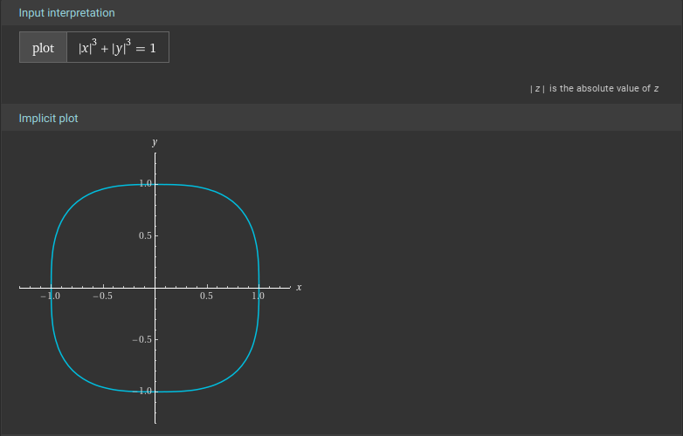Click the cyan curve's bottom-left rounded corner
The height and width of the screenshot is (436, 683).
pos(73,370)
